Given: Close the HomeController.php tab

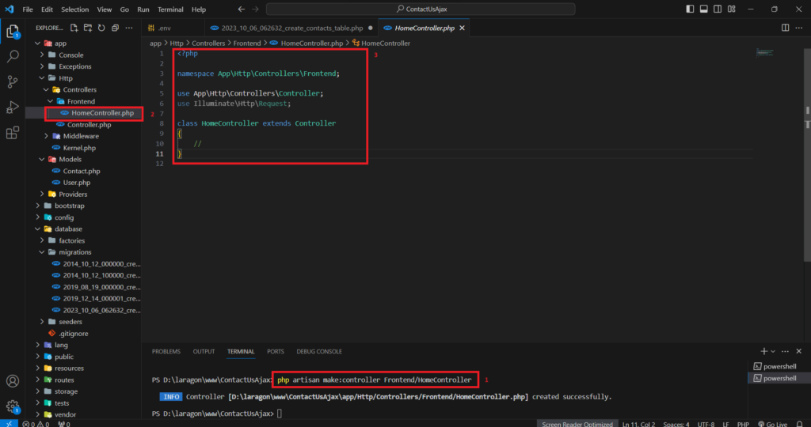Looking at the screenshot, I should (x=462, y=28).
